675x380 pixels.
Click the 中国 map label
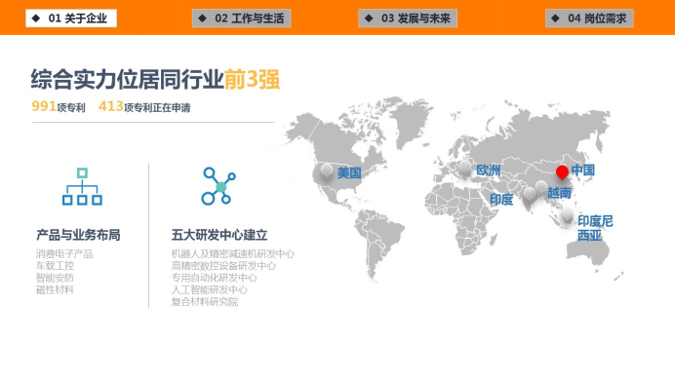[583, 171]
